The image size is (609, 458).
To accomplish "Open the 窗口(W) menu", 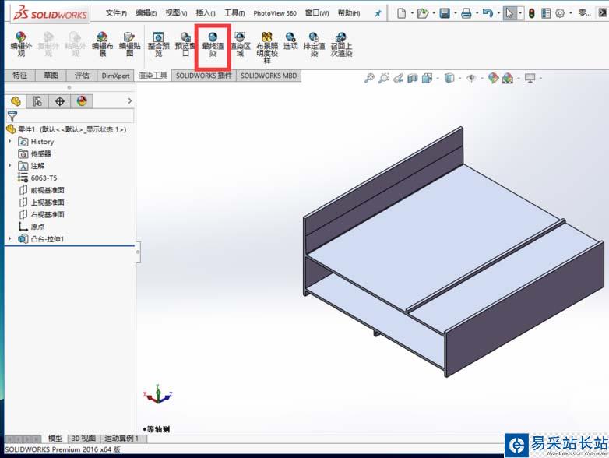I will tap(316, 13).
